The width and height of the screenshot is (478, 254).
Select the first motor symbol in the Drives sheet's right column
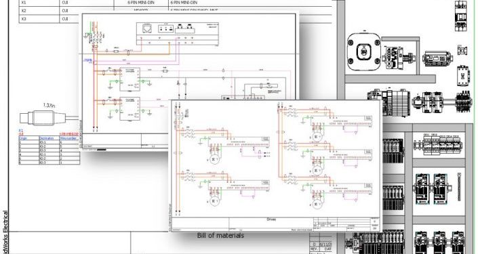click(x=317, y=137)
